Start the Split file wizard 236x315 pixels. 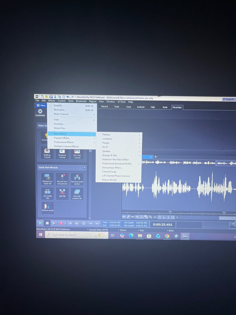62,194
